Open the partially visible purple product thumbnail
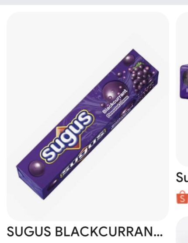 [x=184, y=82]
